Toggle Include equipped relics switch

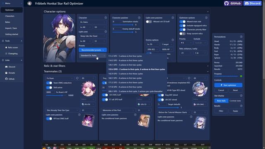[182, 26]
